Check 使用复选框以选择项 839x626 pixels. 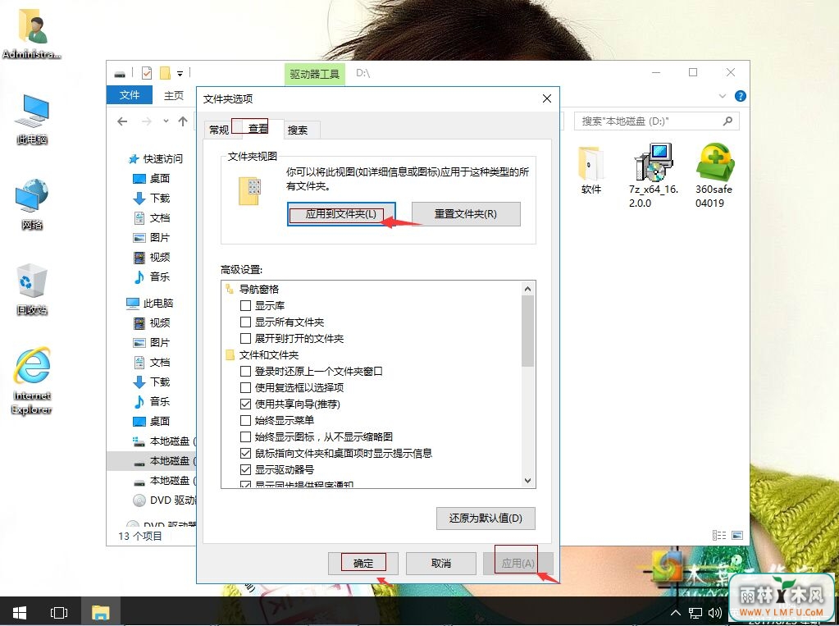click(245, 388)
